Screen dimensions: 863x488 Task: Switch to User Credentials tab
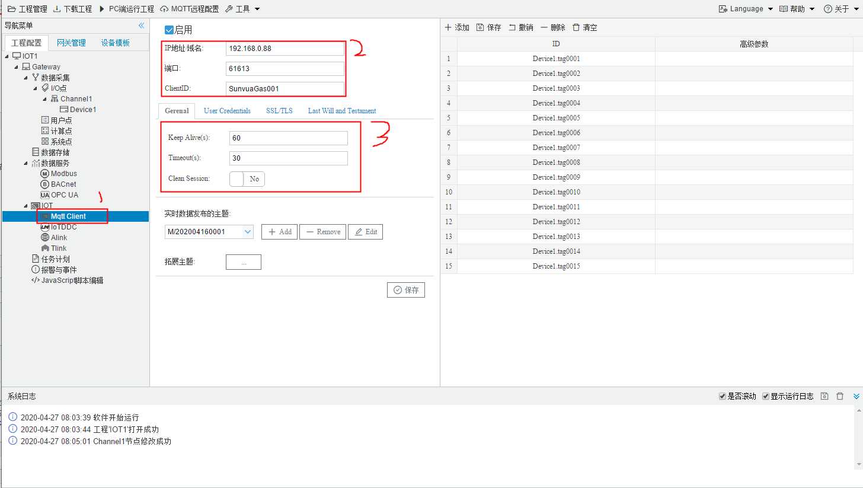(x=227, y=111)
